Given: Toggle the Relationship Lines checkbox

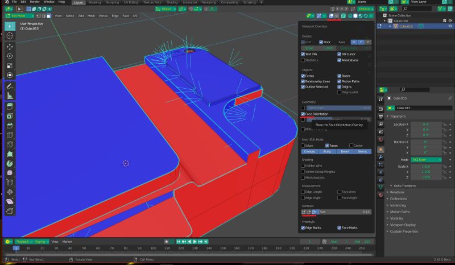Looking at the screenshot, I should 303,81.
